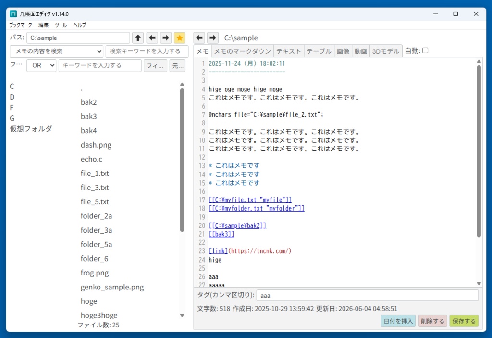Follow the [[C:¥sample¥bak2]] link
The width and height of the screenshot is (492, 338).
pos(237,225)
